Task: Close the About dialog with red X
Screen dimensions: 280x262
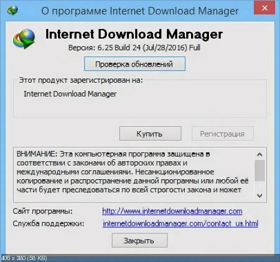Action: (264, 8)
